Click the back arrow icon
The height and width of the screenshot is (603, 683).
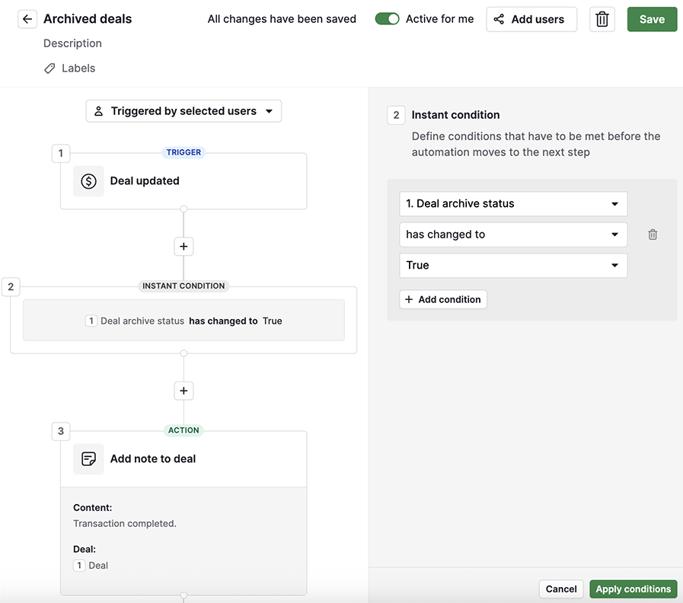tap(27, 18)
